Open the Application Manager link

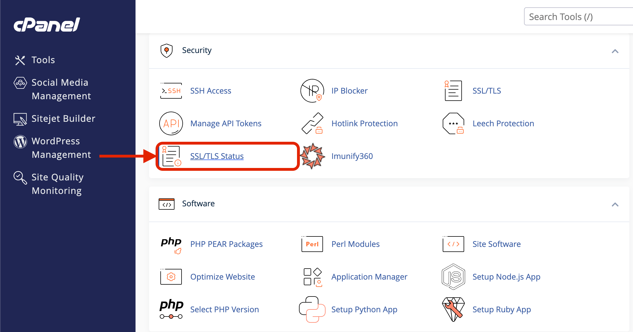[369, 277]
